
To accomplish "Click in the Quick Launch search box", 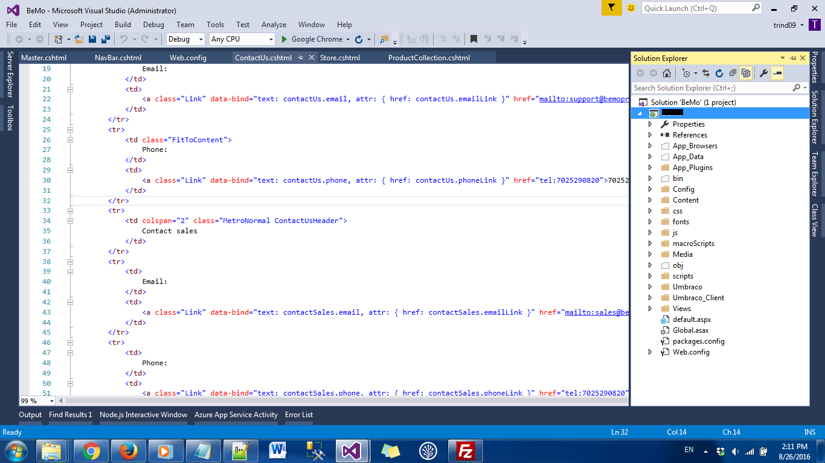I will point(696,8).
